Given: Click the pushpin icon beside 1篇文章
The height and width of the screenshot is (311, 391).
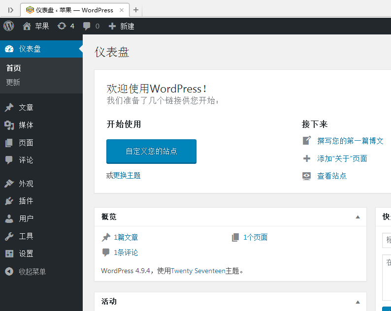Looking at the screenshot, I should click(106, 237).
